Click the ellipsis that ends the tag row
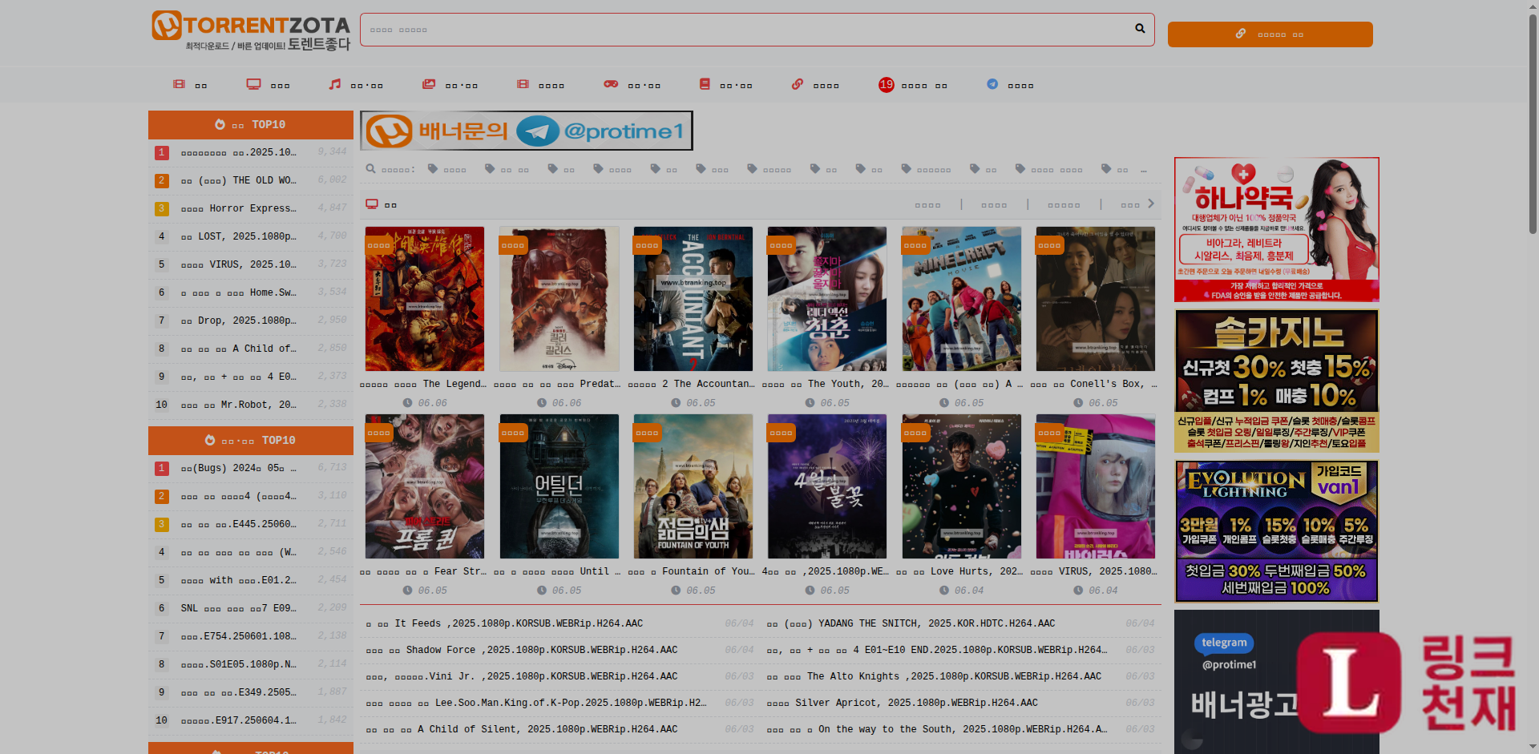The image size is (1539, 754). 1144,169
